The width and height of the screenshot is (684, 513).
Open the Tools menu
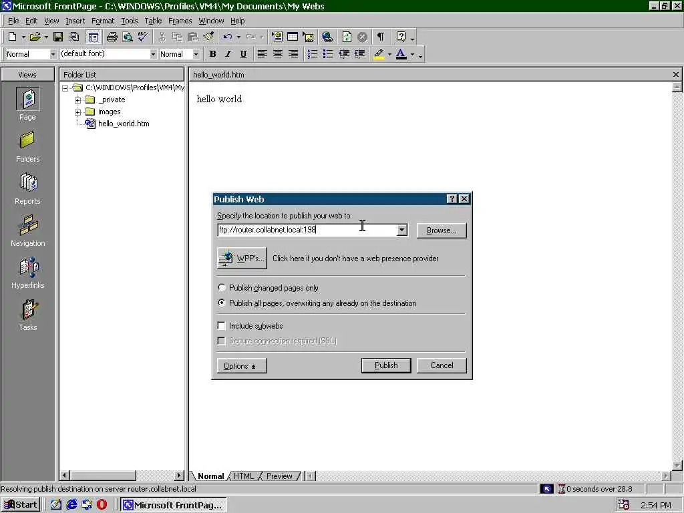[x=129, y=21]
